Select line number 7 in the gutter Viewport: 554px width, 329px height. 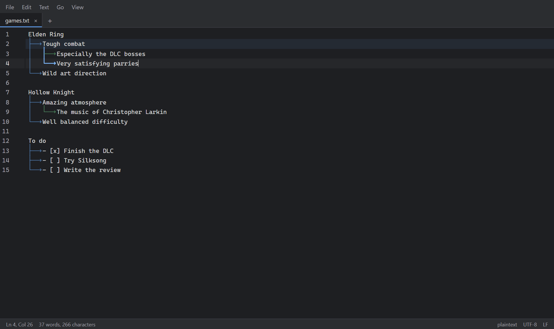pyautogui.click(x=8, y=92)
